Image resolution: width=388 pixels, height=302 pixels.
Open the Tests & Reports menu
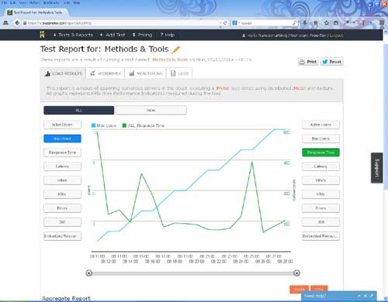[x=73, y=35]
